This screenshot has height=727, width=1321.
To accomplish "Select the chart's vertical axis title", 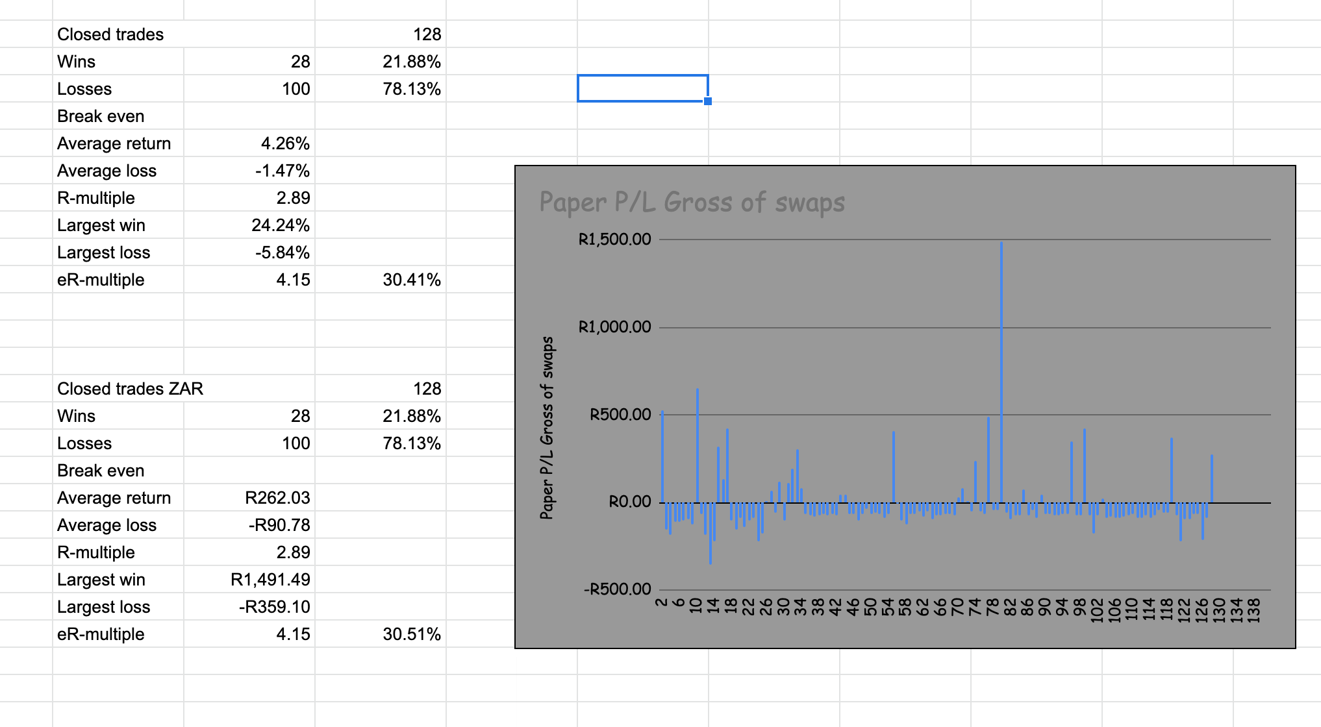I will (x=547, y=428).
